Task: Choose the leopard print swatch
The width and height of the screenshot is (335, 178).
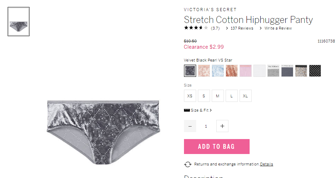Action: pos(301,71)
